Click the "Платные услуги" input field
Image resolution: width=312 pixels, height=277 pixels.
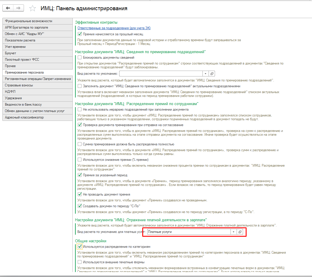[188, 232]
